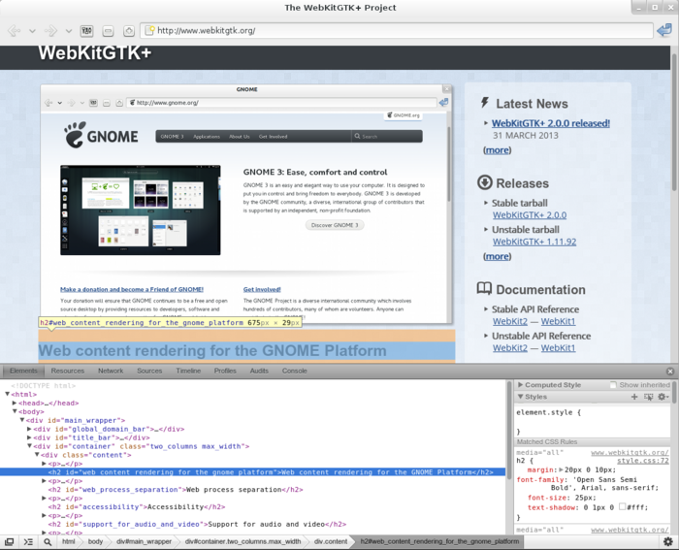Switch to the Network tab
679x550 pixels.
[111, 372]
